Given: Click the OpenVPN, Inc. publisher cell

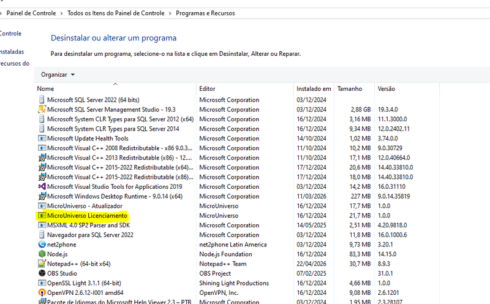Looking at the screenshot, I should pyautogui.click(x=219, y=293).
